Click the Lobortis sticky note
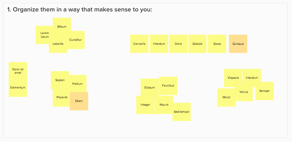This screenshot has height=142, width=292. pos(58,44)
